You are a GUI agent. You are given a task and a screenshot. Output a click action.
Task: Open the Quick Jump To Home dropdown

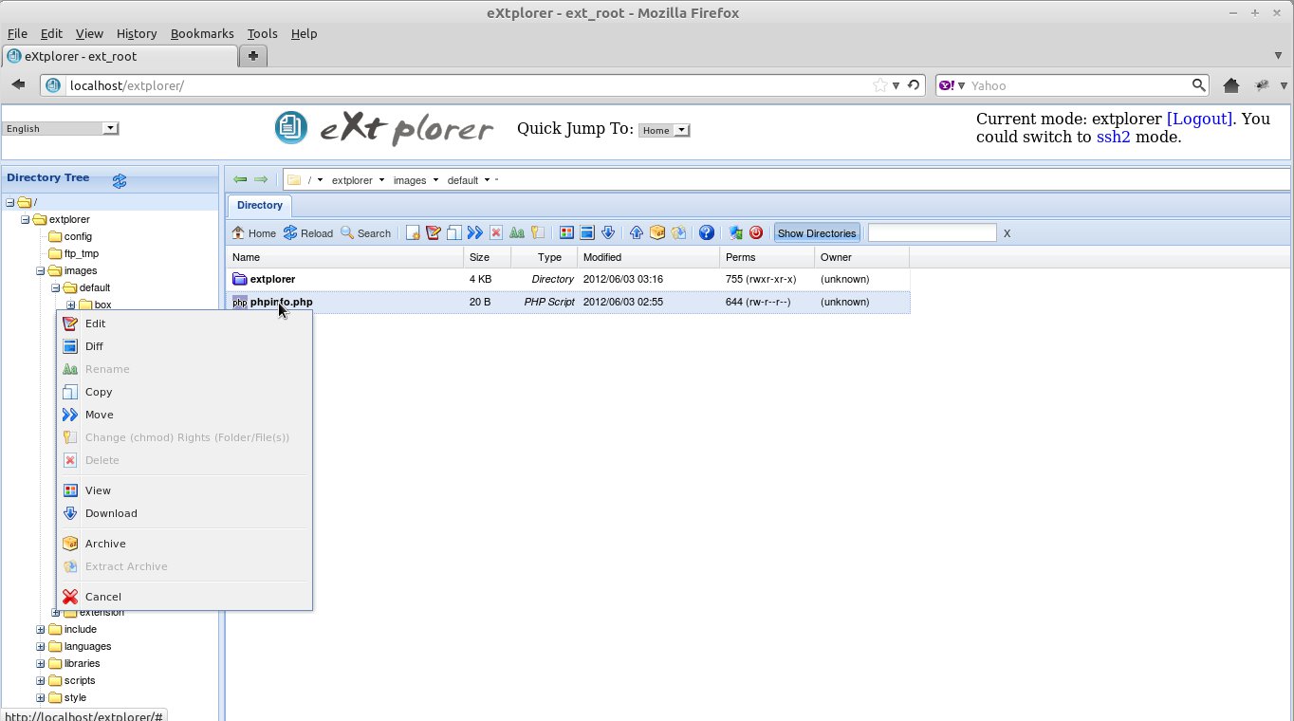pos(664,130)
